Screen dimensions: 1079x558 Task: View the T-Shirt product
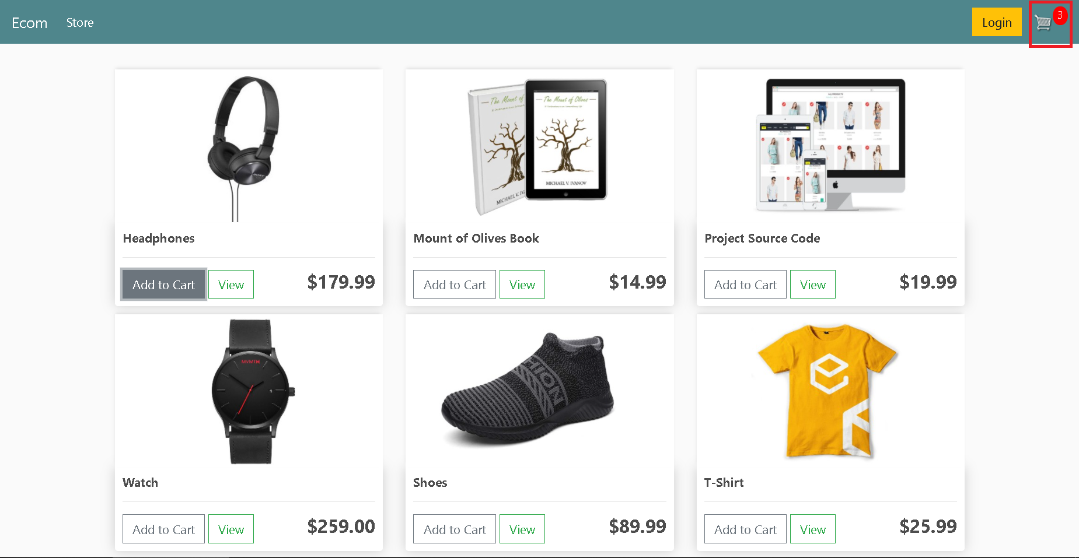(813, 529)
